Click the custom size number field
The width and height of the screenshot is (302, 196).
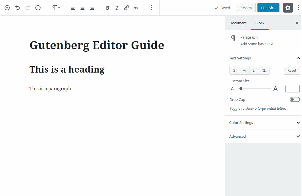point(292,89)
